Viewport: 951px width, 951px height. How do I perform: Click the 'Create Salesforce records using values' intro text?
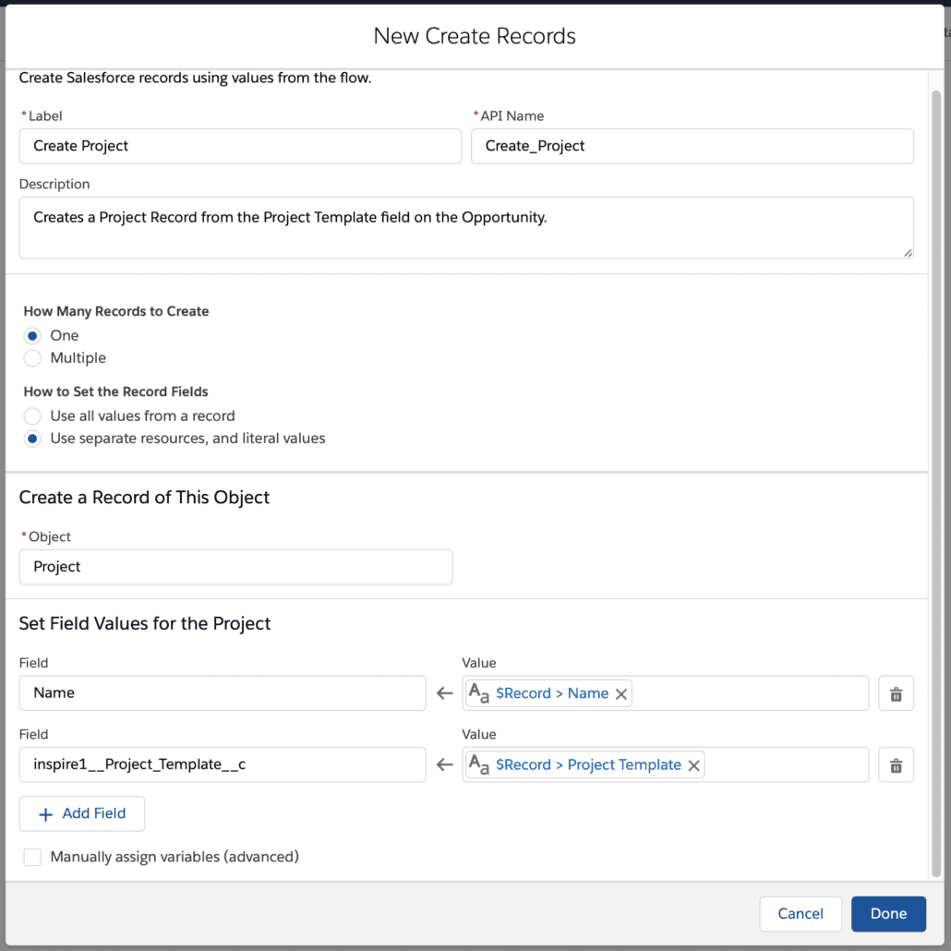[196, 78]
